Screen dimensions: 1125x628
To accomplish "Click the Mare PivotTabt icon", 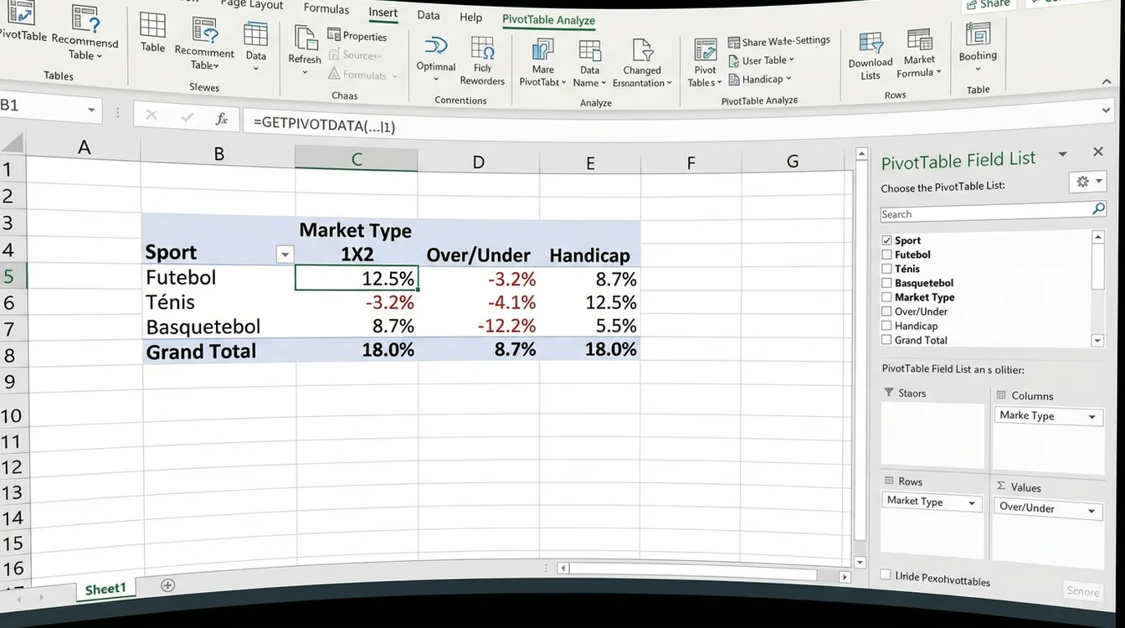I will pos(543,49).
